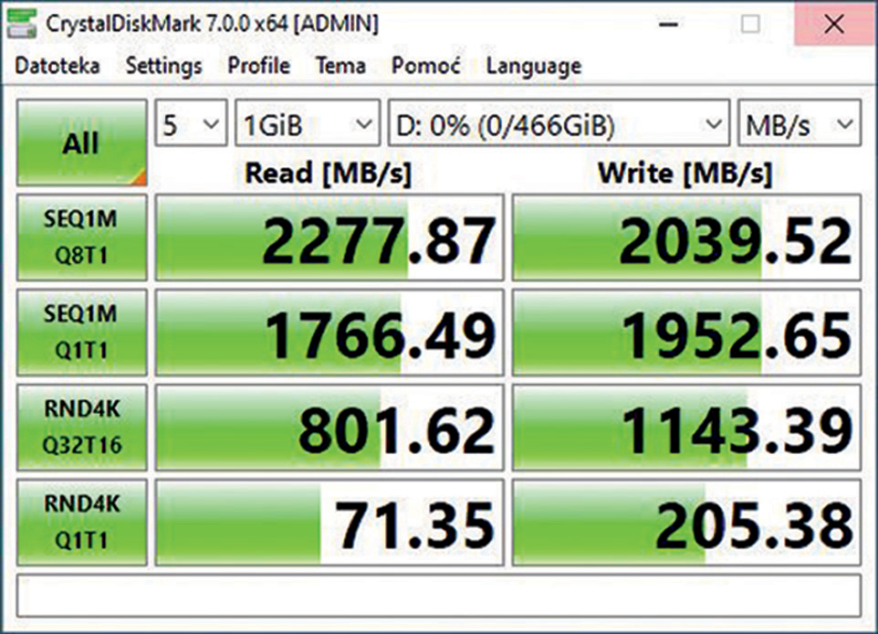Open the Datoteka menu
878x634 pixels.
(57, 66)
